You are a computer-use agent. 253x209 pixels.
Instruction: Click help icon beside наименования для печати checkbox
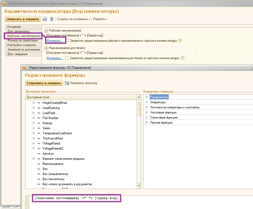click(183, 58)
